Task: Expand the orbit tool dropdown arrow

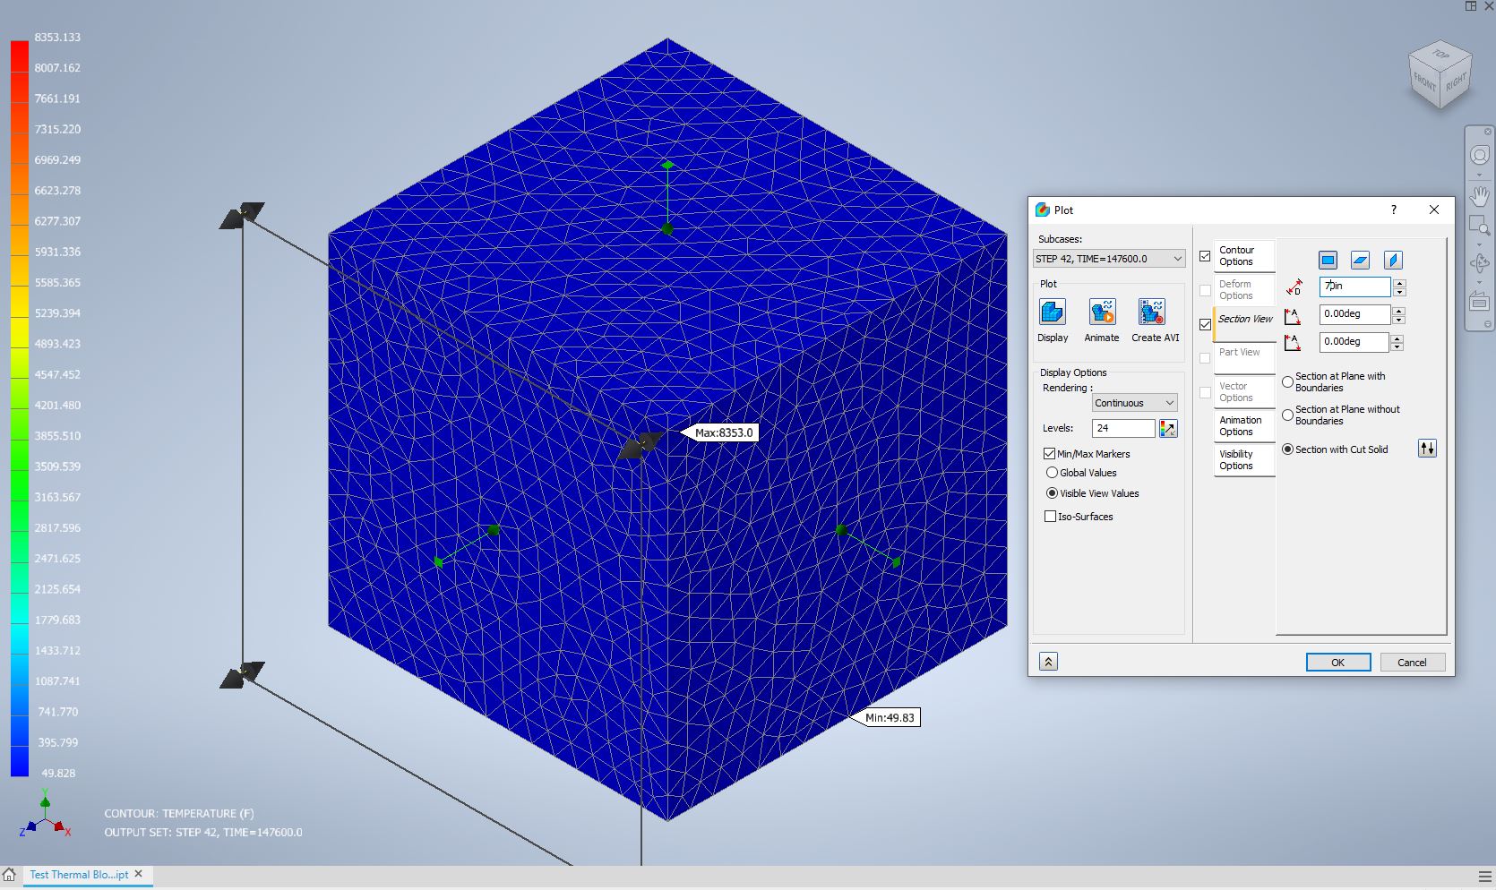Action: (x=1479, y=281)
